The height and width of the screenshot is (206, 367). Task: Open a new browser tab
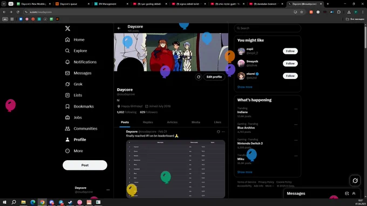pyautogui.click(x=328, y=4)
